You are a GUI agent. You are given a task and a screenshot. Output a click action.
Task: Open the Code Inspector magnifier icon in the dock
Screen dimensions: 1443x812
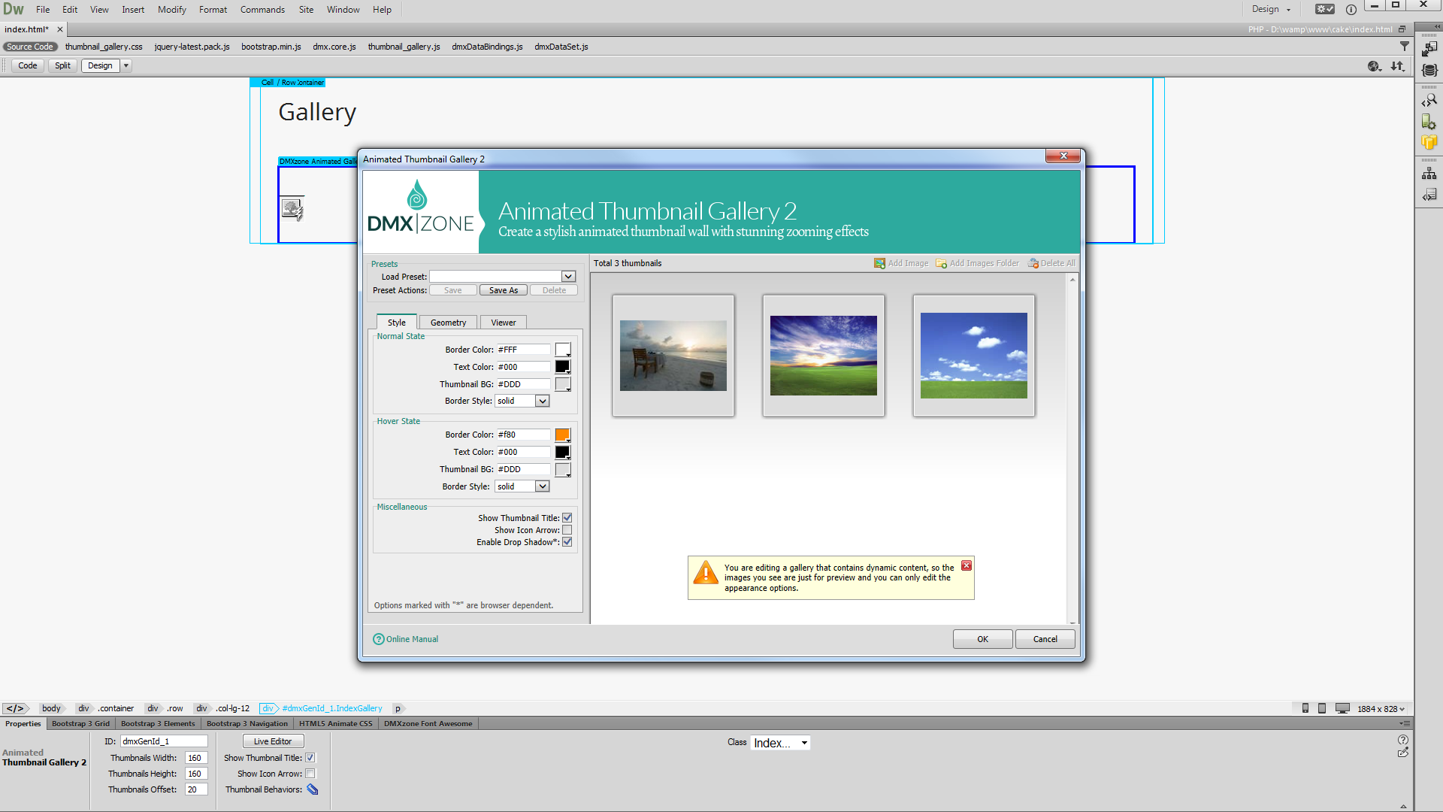[x=1429, y=100]
